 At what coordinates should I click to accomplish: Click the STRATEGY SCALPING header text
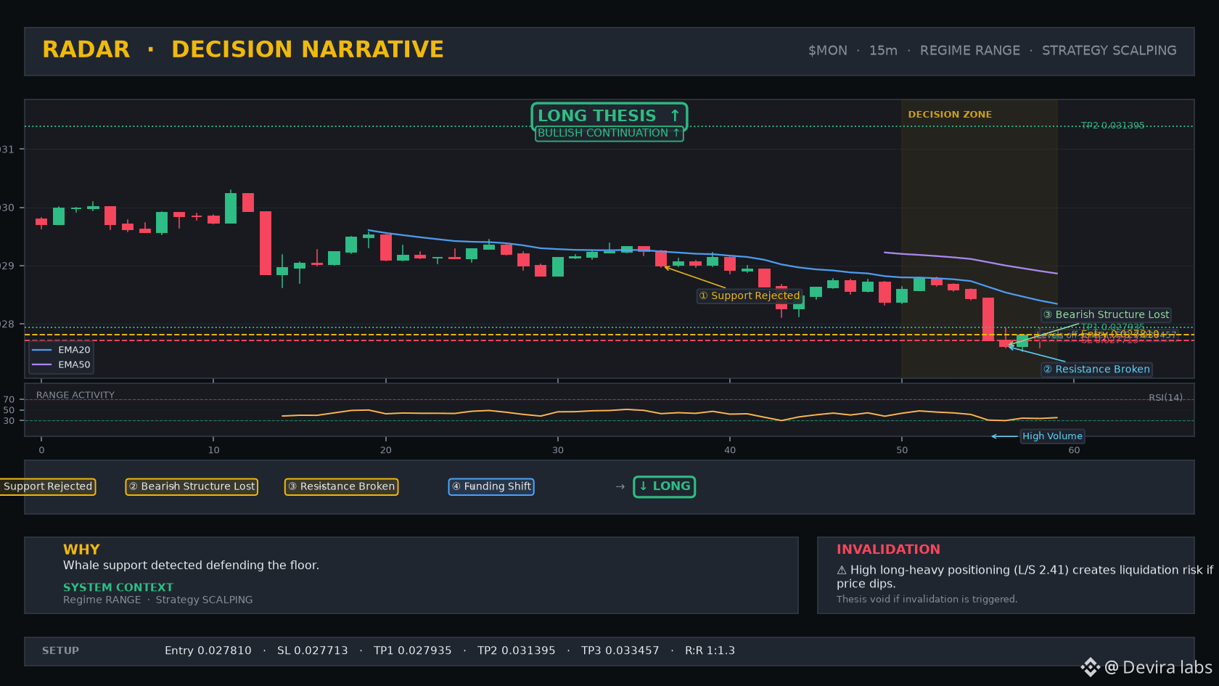pyautogui.click(x=1109, y=51)
